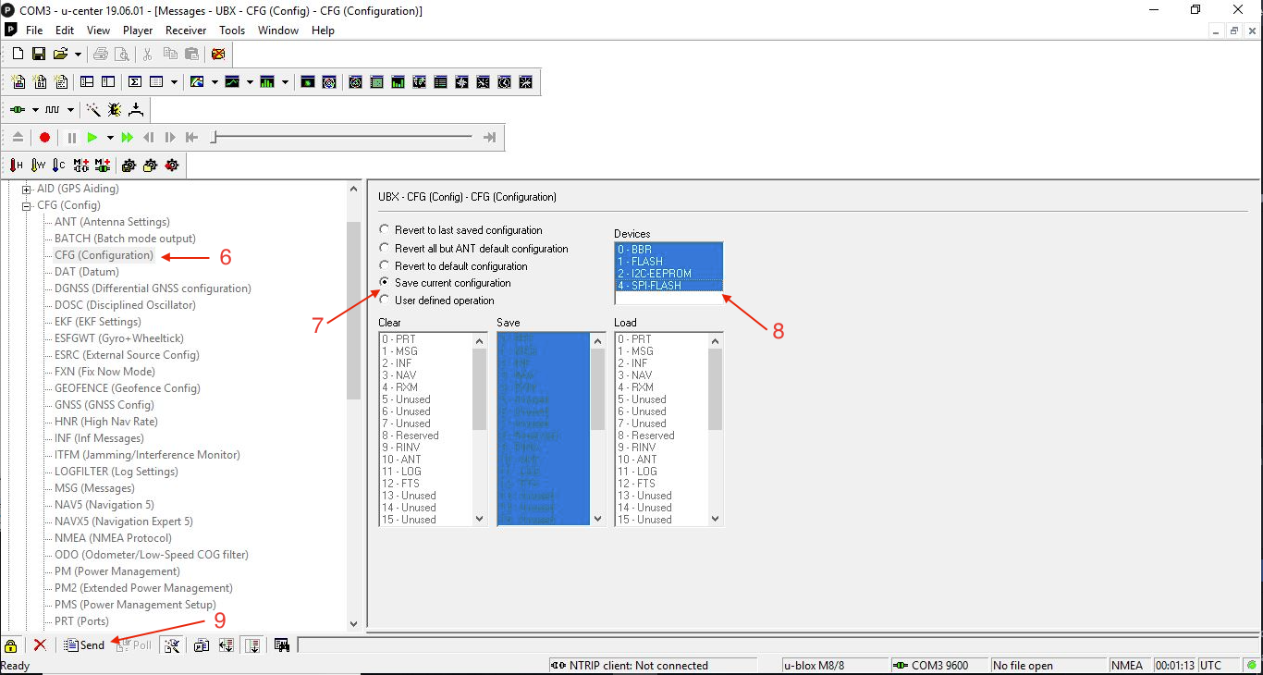
Task: Open the Help menu
Action: 323,30
